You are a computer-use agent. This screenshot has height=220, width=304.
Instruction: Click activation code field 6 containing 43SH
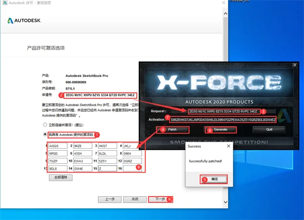tap(83, 153)
